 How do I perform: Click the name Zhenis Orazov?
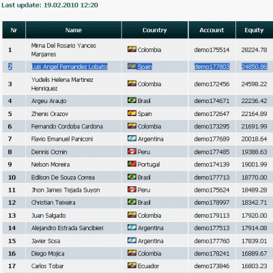50,114
